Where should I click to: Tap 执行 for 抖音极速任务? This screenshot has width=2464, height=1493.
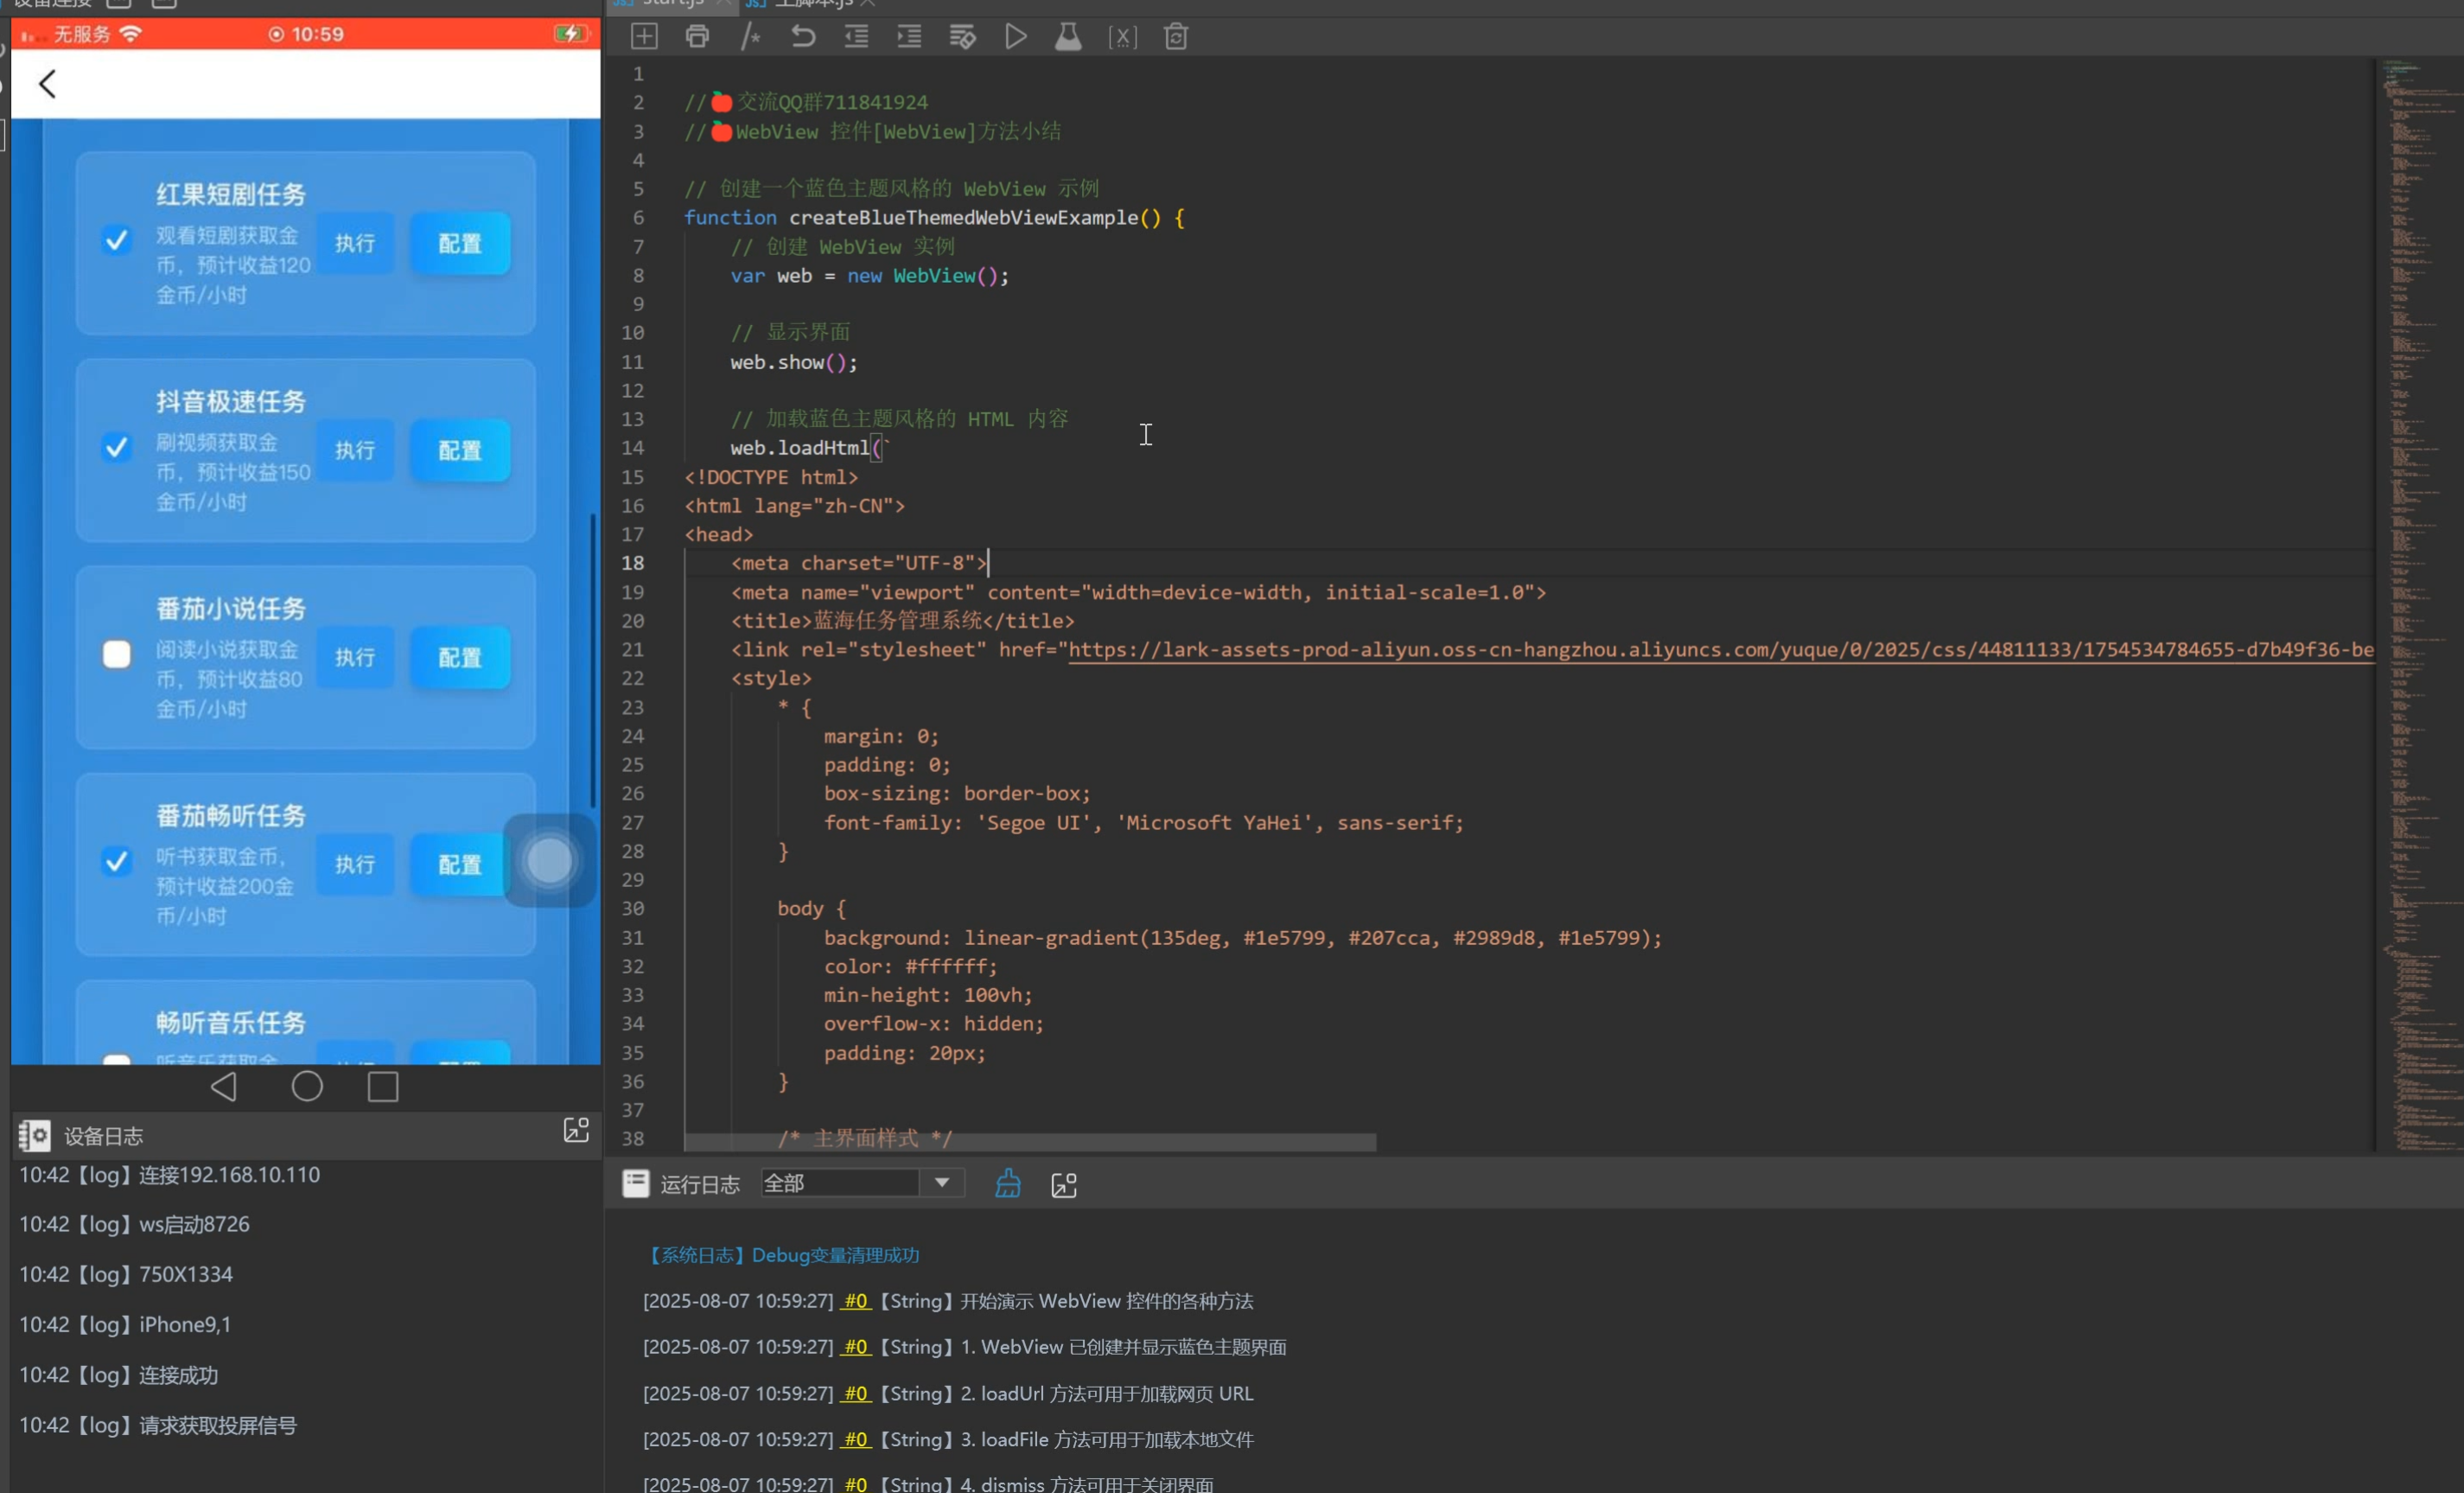(355, 450)
